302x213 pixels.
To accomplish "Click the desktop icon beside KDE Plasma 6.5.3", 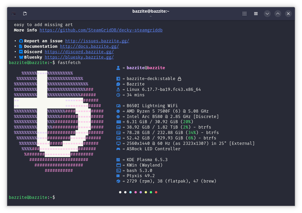I will click(118, 160).
